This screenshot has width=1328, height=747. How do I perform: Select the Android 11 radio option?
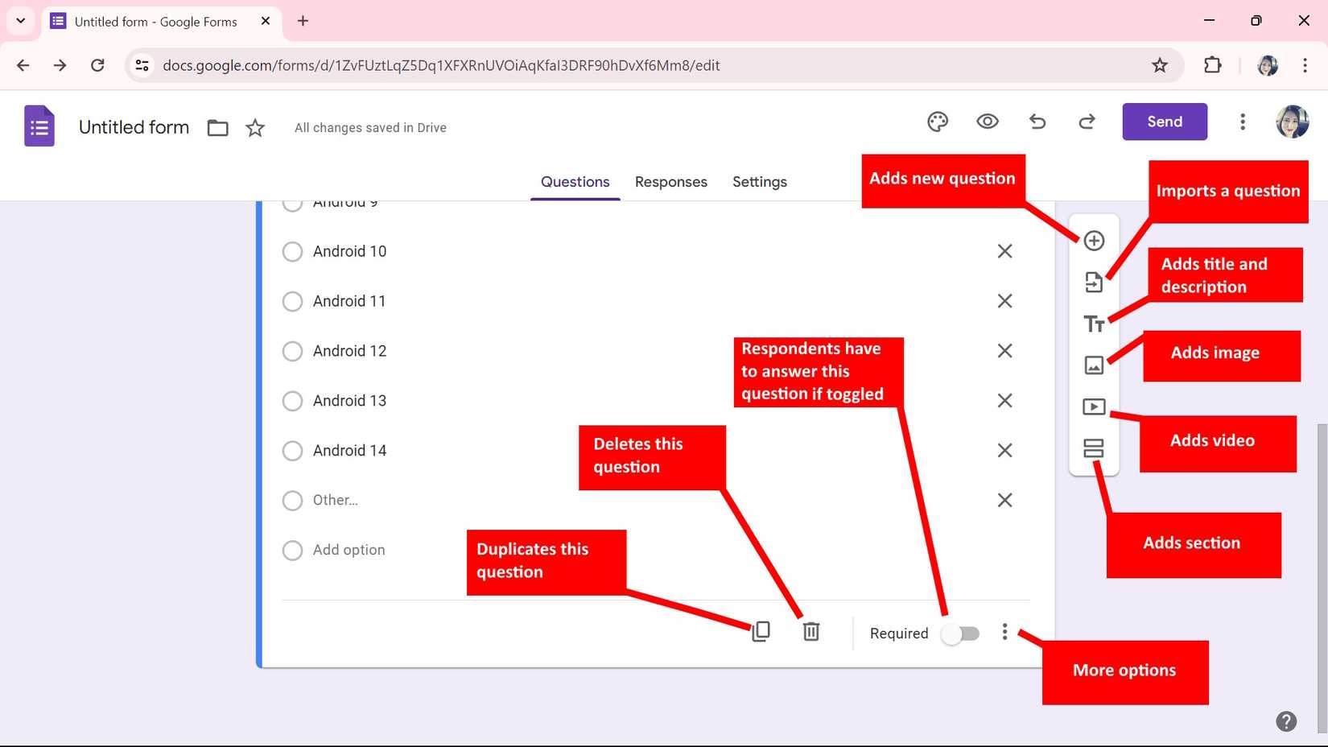[292, 302]
